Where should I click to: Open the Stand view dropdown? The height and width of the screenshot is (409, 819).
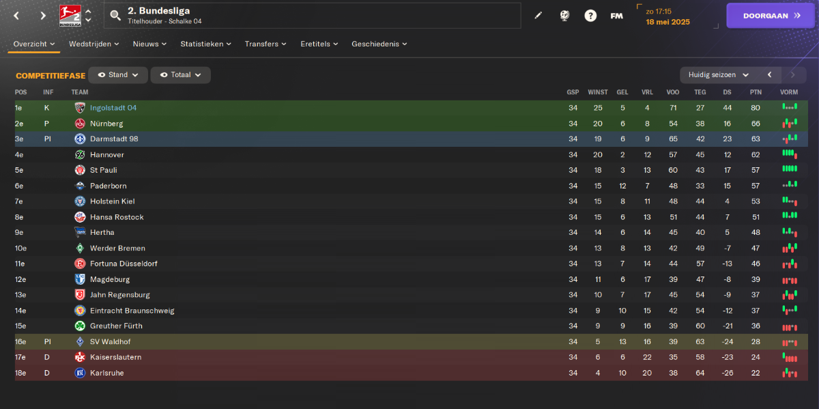tap(118, 75)
